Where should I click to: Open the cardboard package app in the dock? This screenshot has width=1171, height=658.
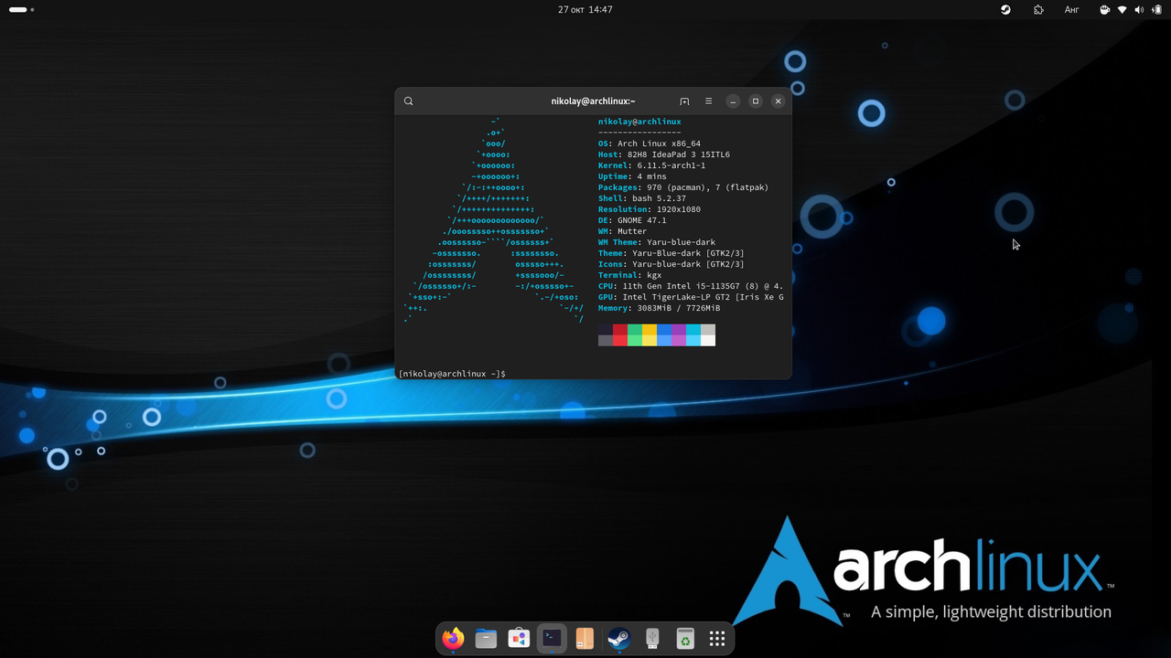pyautogui.click(x=585, y=639)
